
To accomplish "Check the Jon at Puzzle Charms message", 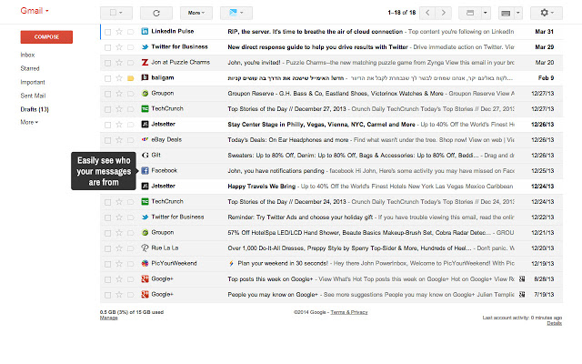I will tap(107, 63).
